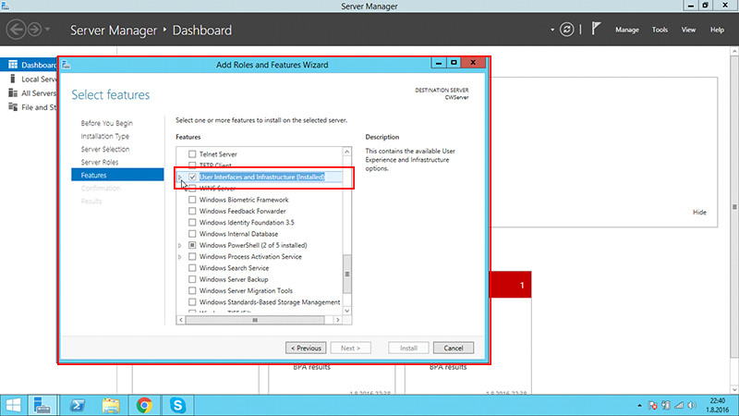Open Google Chrome from the taskbar
The height and width of the screenshot is (416, 739).
144,404
